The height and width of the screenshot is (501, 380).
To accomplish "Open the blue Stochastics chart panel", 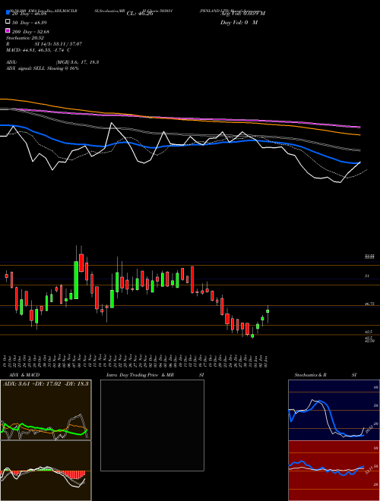I will 334,410.
